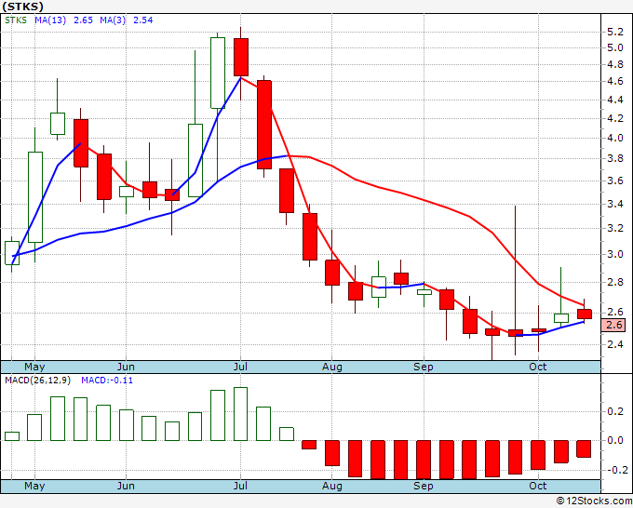The height and width of the screenshot is (508, 633).
Task: Click the last red MACD histogram bar
Action: [x=584, y=448]
